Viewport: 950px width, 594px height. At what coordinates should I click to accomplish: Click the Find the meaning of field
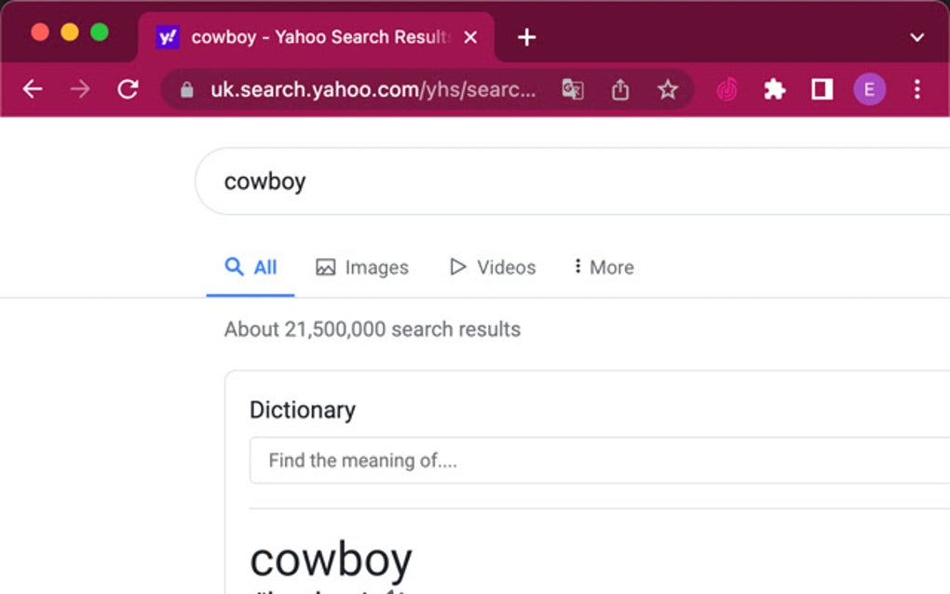pyautogui.click(x=596, y=460)
